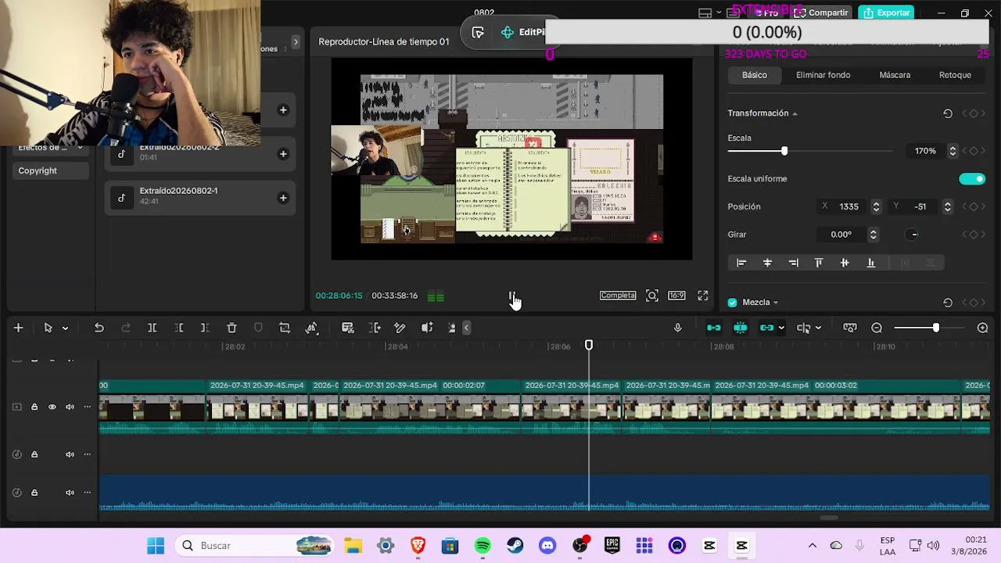This screenshot has width=1001, height=563.
Task: Expand the media panel tabs chevron
Action: pos(296,41)
